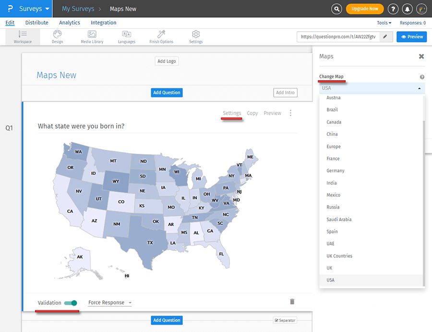
Task: Select Germany from the map list
Action: tap(336, 171)
